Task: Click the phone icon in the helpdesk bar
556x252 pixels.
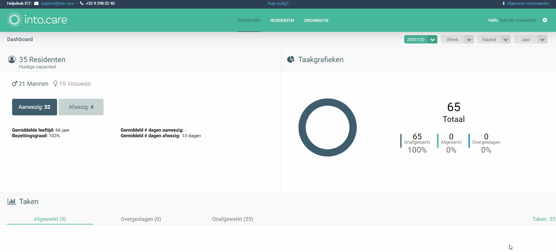Action: [x=82, y=4]
